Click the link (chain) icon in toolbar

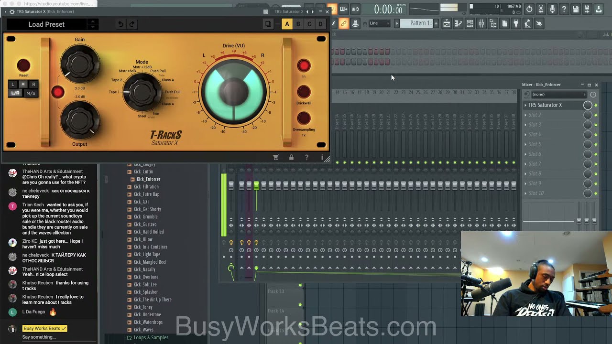pos(344,23)
